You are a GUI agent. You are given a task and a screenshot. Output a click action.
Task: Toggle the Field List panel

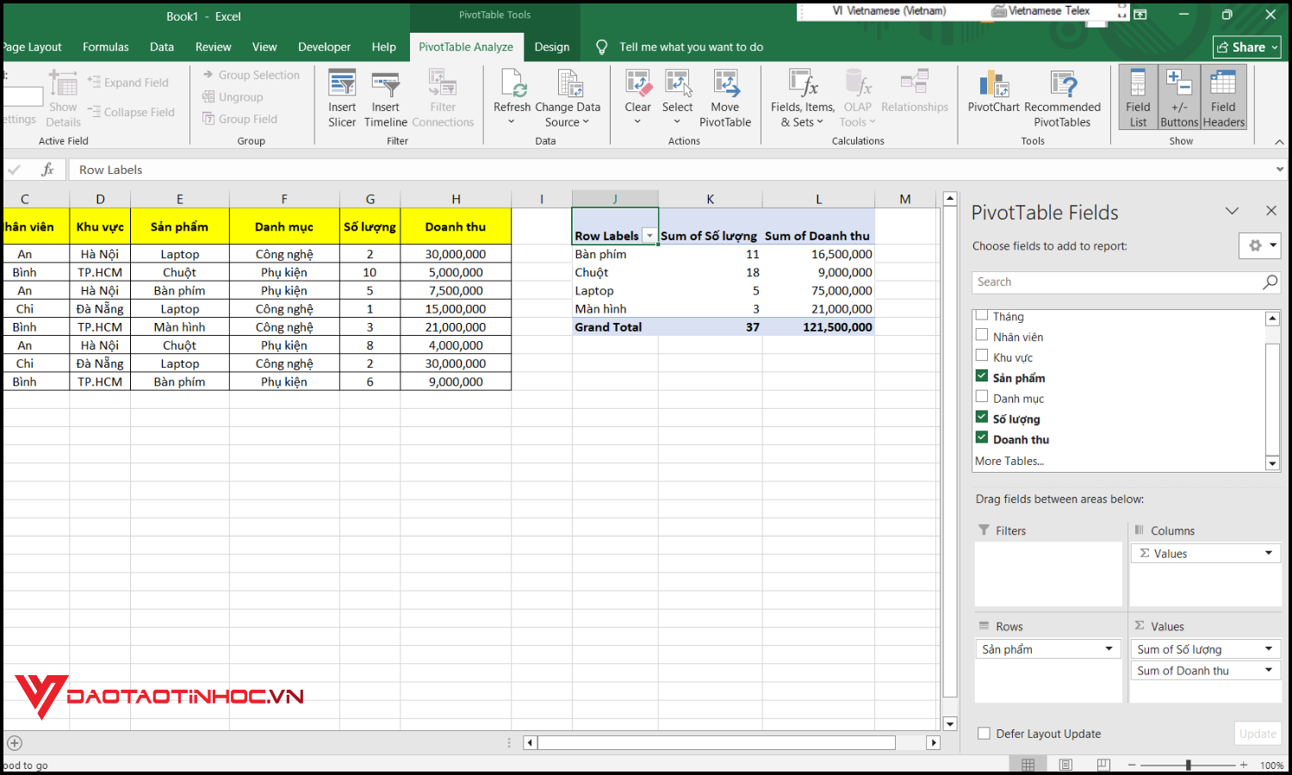pyautogui.click(x=1138, y=97)
